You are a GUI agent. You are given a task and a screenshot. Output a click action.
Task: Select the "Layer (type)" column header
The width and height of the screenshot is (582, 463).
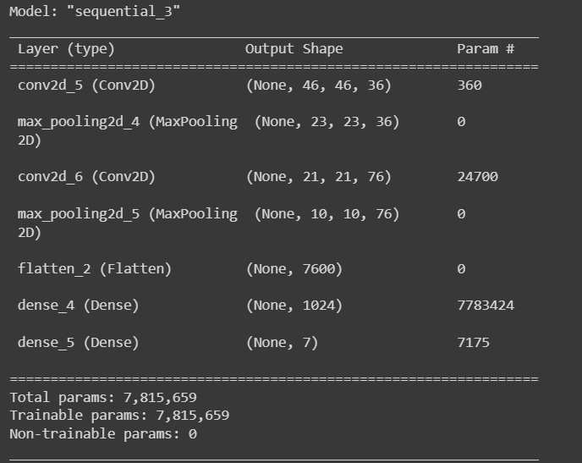[x=67, y=49]
